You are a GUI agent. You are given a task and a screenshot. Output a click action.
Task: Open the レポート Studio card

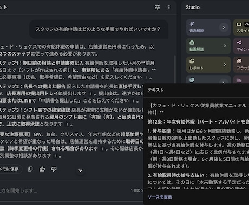208,65
